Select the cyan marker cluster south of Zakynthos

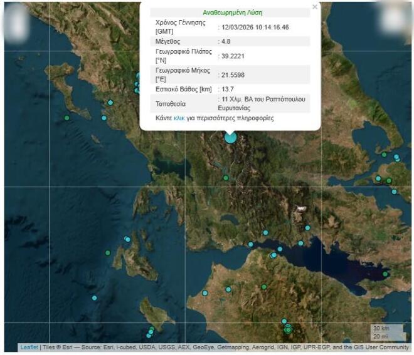151,332
